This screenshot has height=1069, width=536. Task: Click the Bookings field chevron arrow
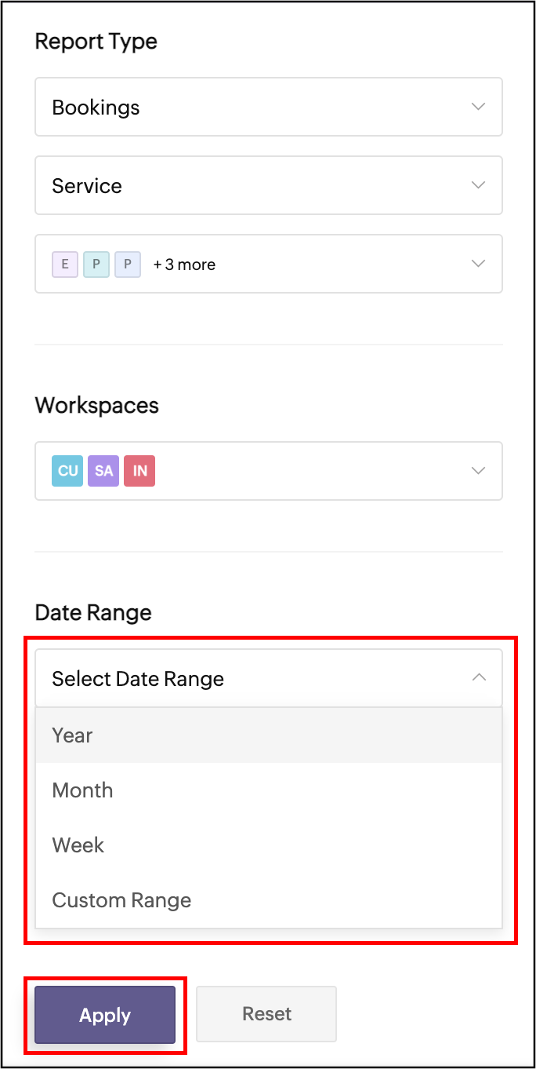(x=479, y=107)
